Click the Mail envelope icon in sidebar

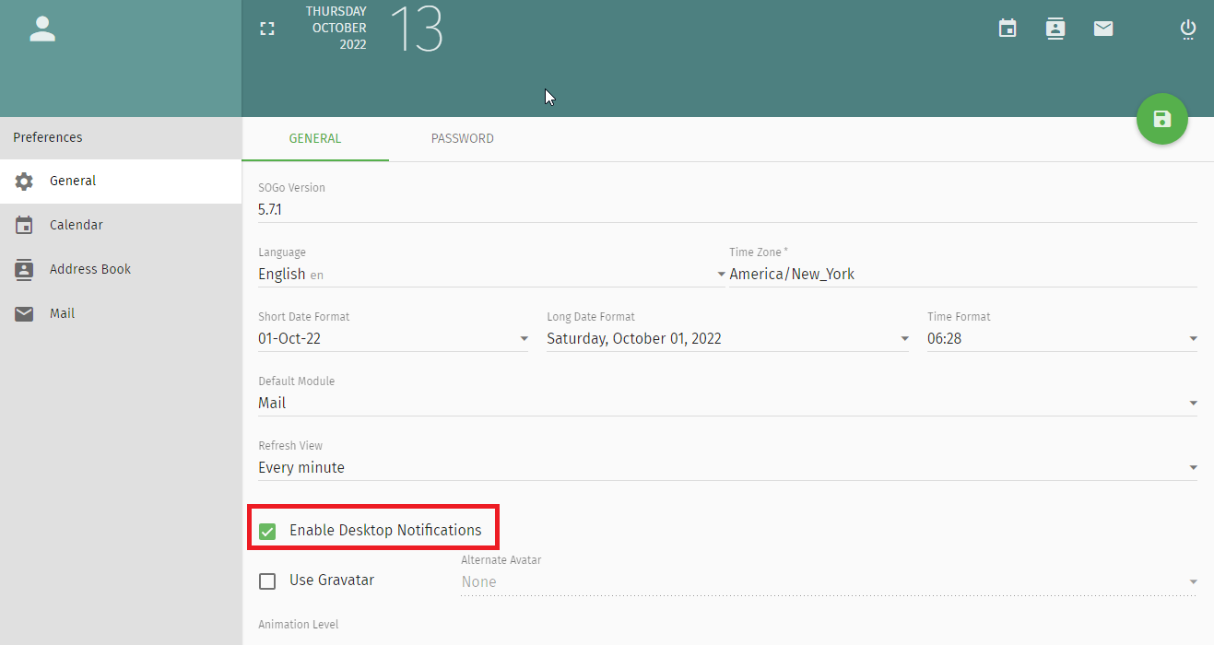click(24, 314)
